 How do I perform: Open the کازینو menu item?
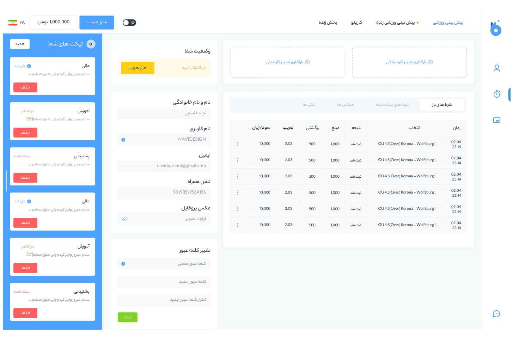point(356,23)
